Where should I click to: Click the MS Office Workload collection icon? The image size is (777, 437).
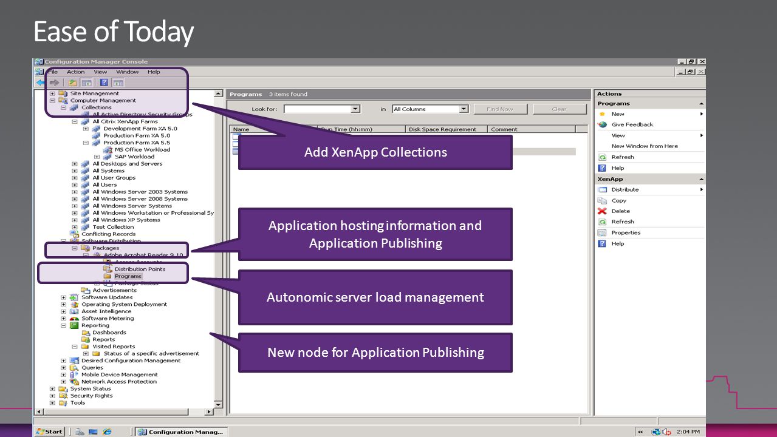coord(108,149)
